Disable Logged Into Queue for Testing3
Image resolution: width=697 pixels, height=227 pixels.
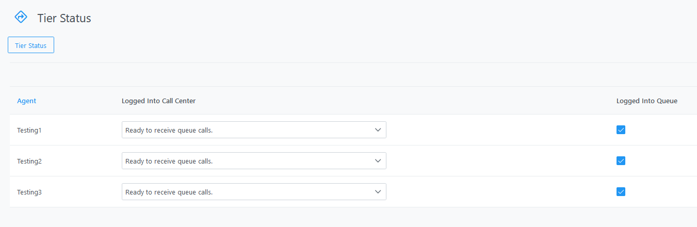point(621,192)
